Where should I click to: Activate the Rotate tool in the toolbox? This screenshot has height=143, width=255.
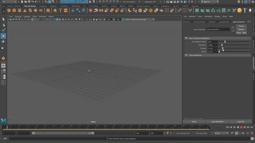point(3,42)
